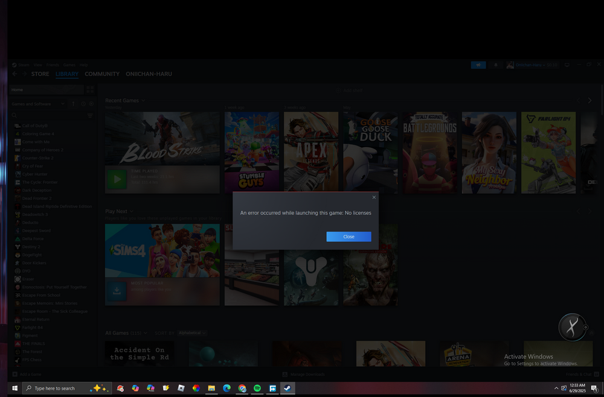The height and width of the screenshot is (397, 604).
Task: Open the Help menu
Action: point(83,65)
